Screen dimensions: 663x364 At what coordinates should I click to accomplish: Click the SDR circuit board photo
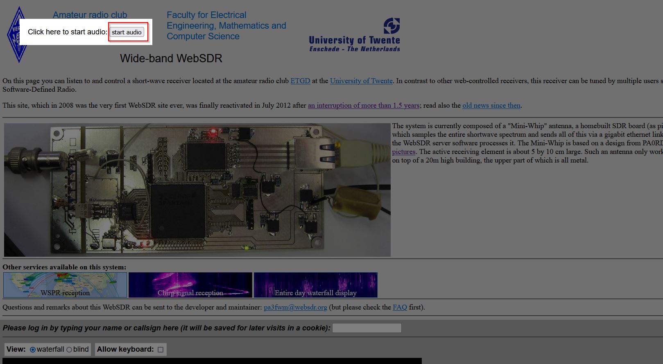[197, 190]
